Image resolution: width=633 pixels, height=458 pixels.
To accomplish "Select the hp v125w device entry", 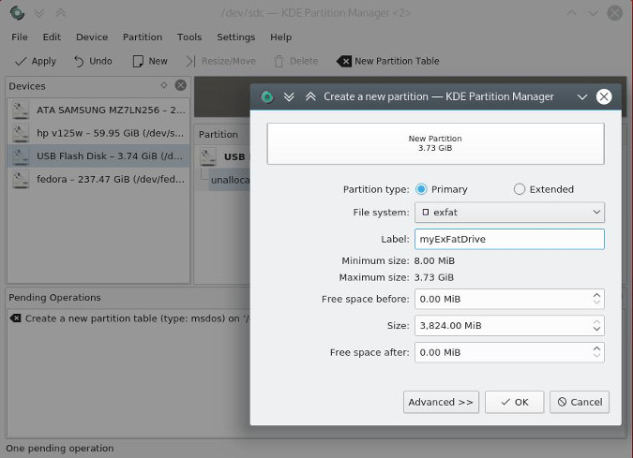I will [x=98, y=132].
